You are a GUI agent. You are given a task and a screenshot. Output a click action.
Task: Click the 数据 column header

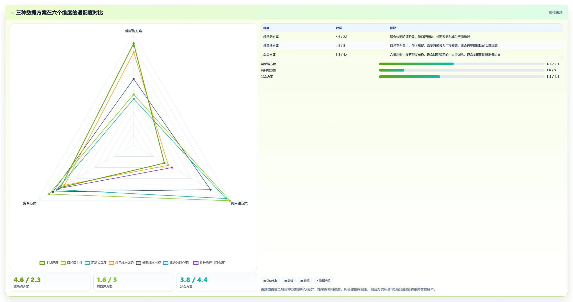[x=339, y=28]
